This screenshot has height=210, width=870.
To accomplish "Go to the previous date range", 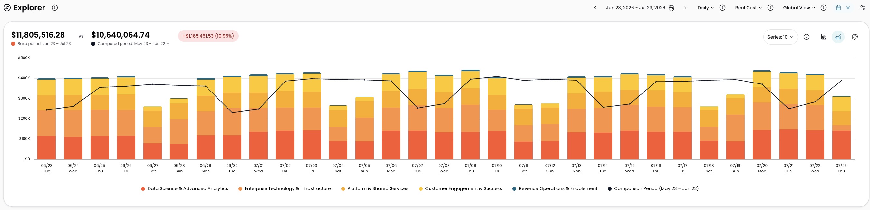I will coord(595,8).
